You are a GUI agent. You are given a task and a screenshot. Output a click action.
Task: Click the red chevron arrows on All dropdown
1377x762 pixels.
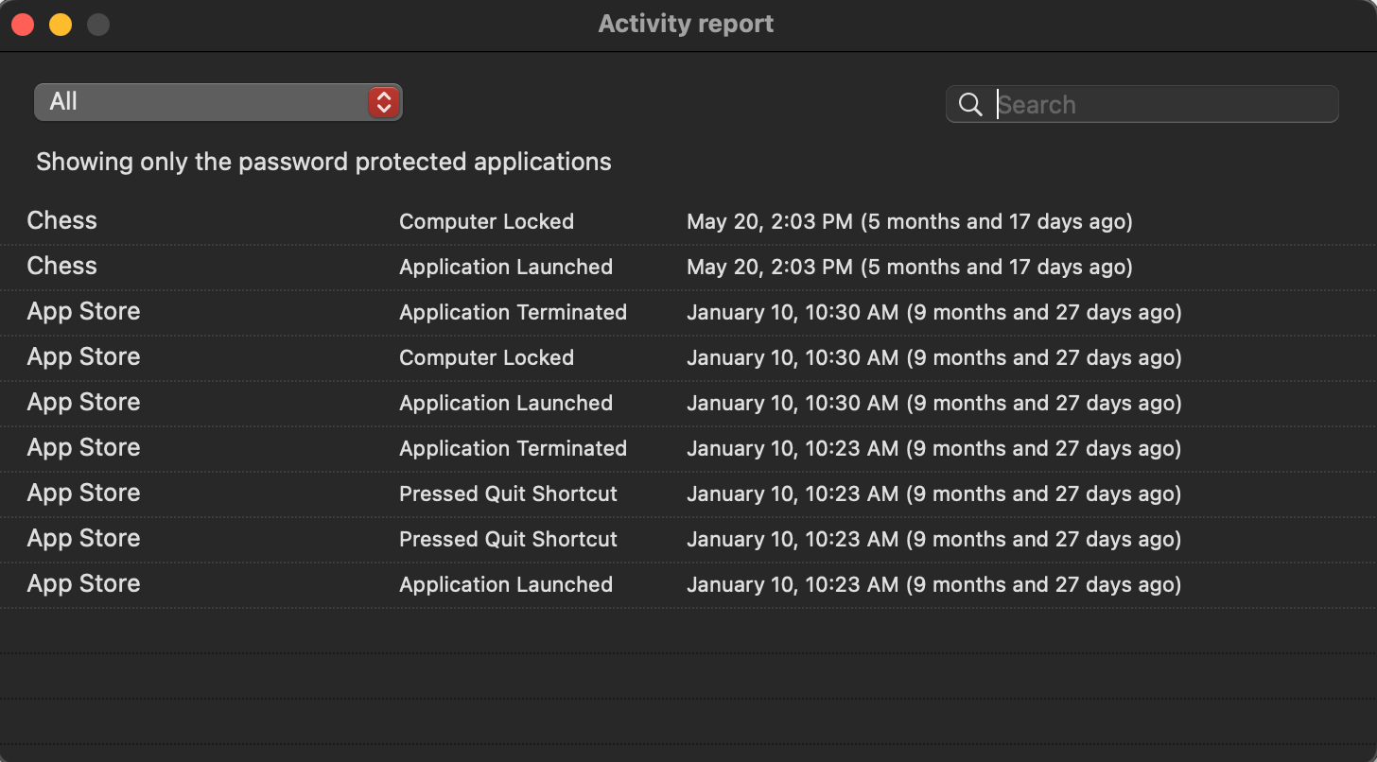(383, 102)
